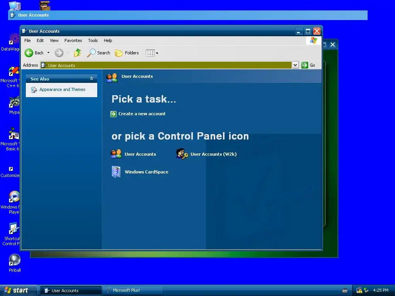The image size is (395, 296).
Task: Click the Windows flag logo in menu bar
Action: [x=314, y=40]
